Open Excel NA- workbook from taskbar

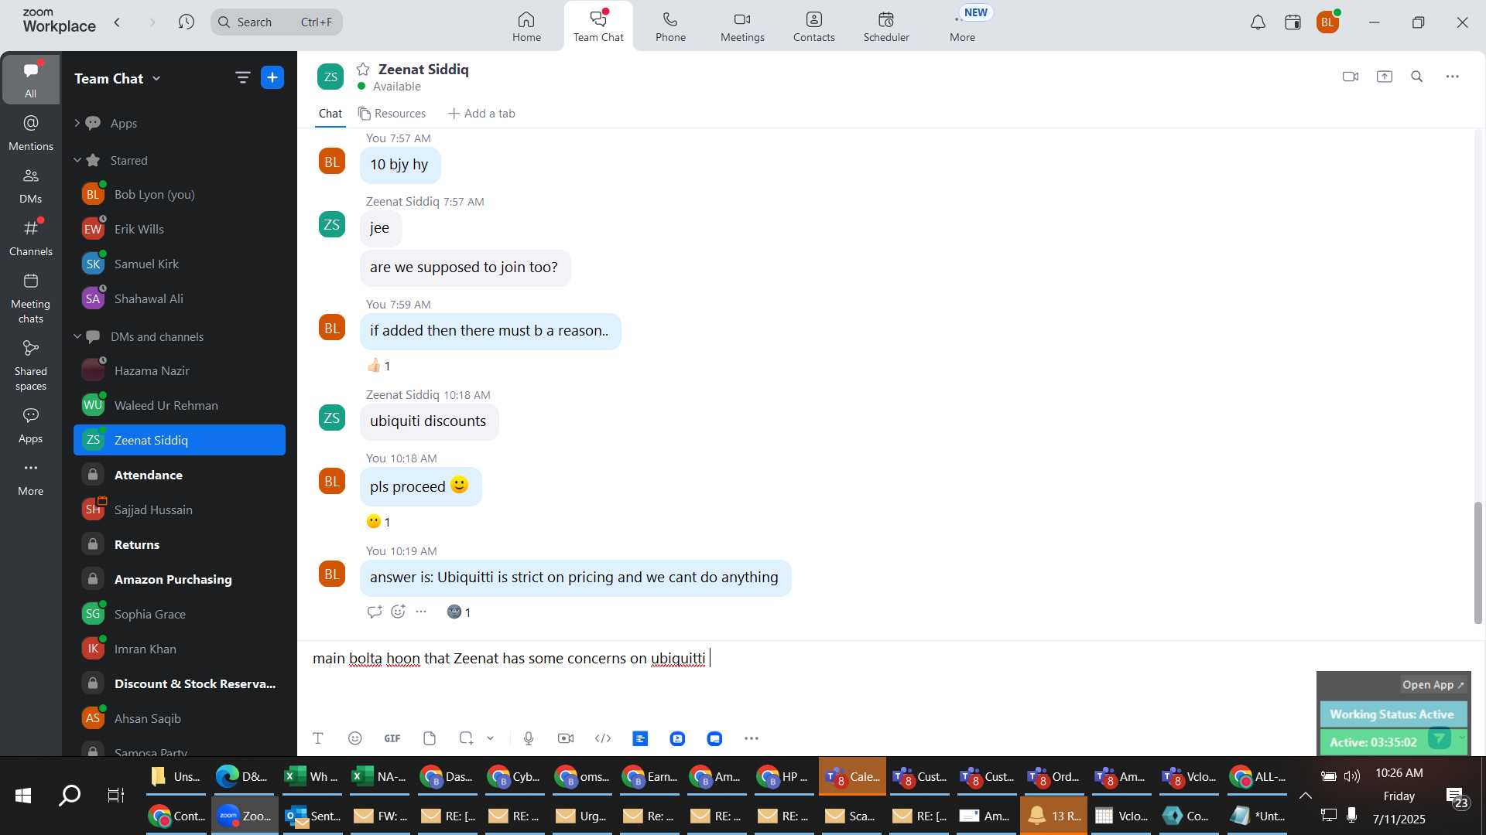tap(381, 776)
